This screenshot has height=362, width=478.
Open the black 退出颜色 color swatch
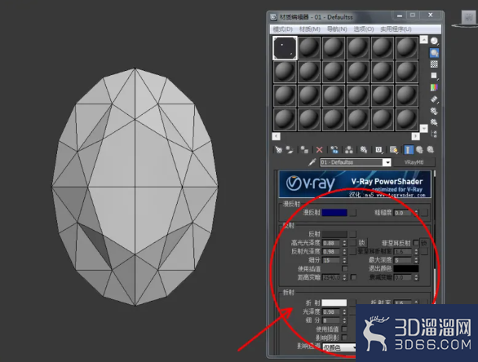coord(406,268)
